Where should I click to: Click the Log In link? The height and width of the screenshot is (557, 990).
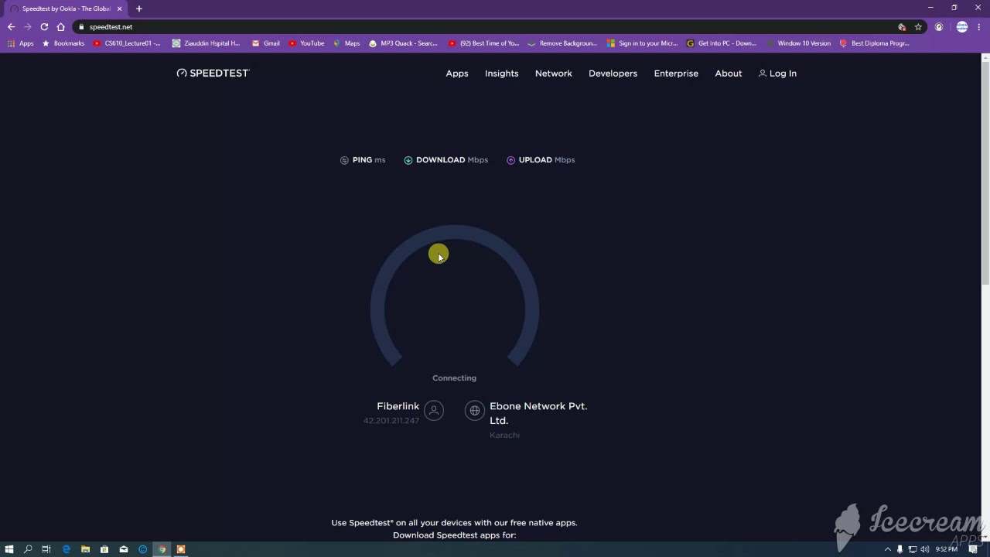tap(777, 73)
